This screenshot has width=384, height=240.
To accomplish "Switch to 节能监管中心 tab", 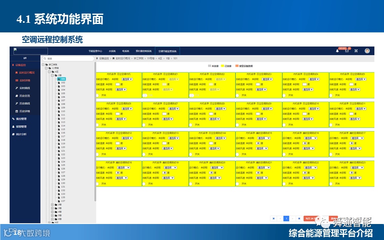I will (95, 51).
